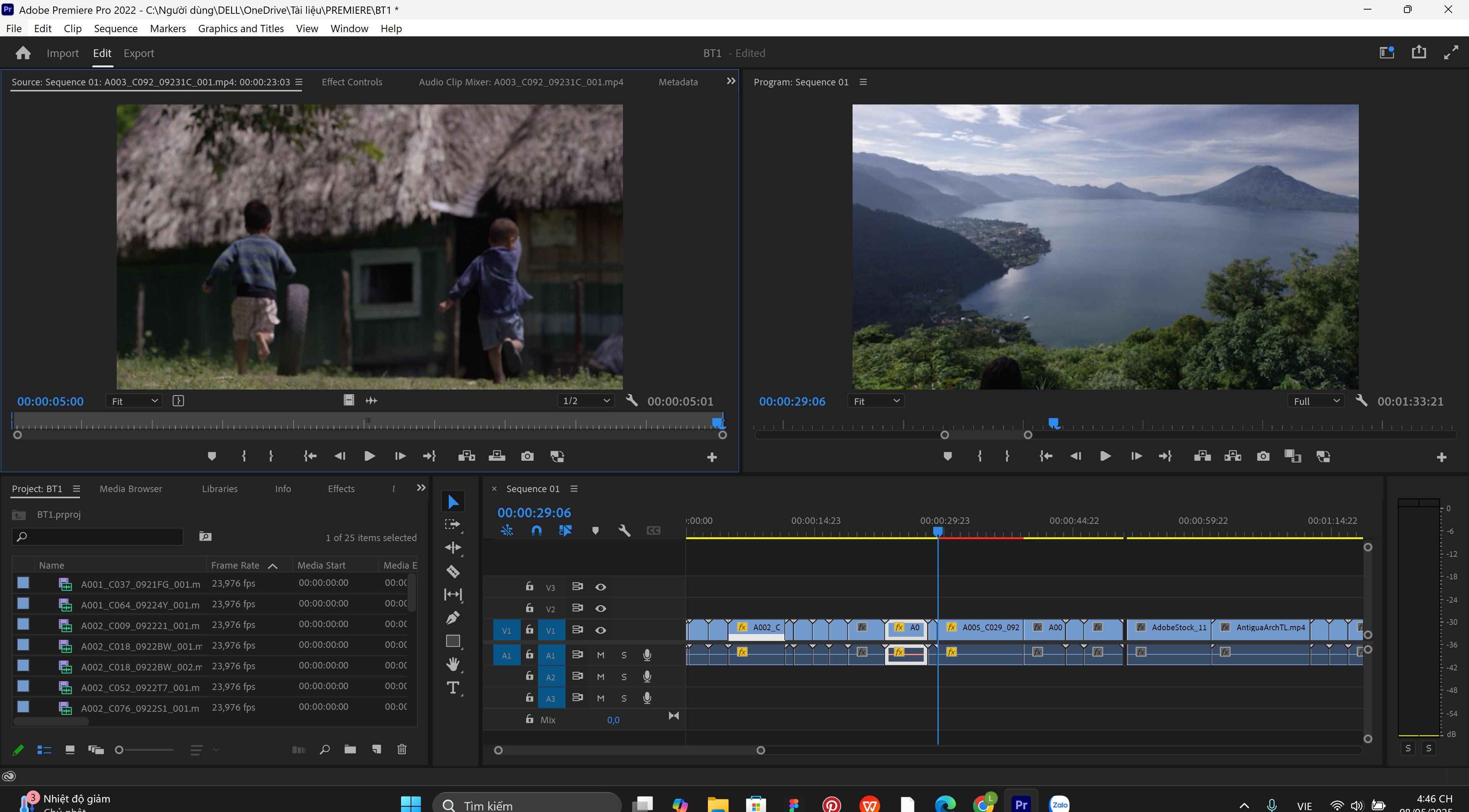Solo audio track A2
The height and width of the screenshot is (812, 1469).
tap(624, 677)
